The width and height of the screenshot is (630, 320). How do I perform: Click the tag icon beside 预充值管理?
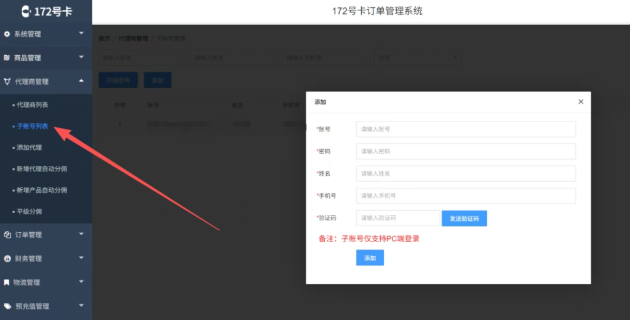tap(7, 306)
